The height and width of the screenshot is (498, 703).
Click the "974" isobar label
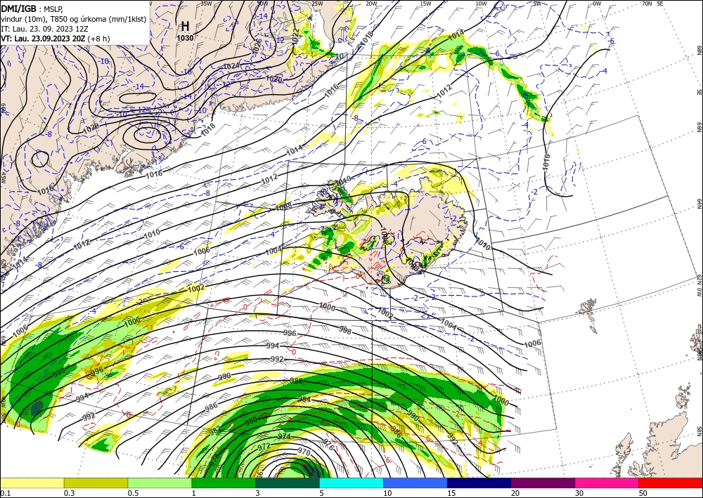coord(284,436)
